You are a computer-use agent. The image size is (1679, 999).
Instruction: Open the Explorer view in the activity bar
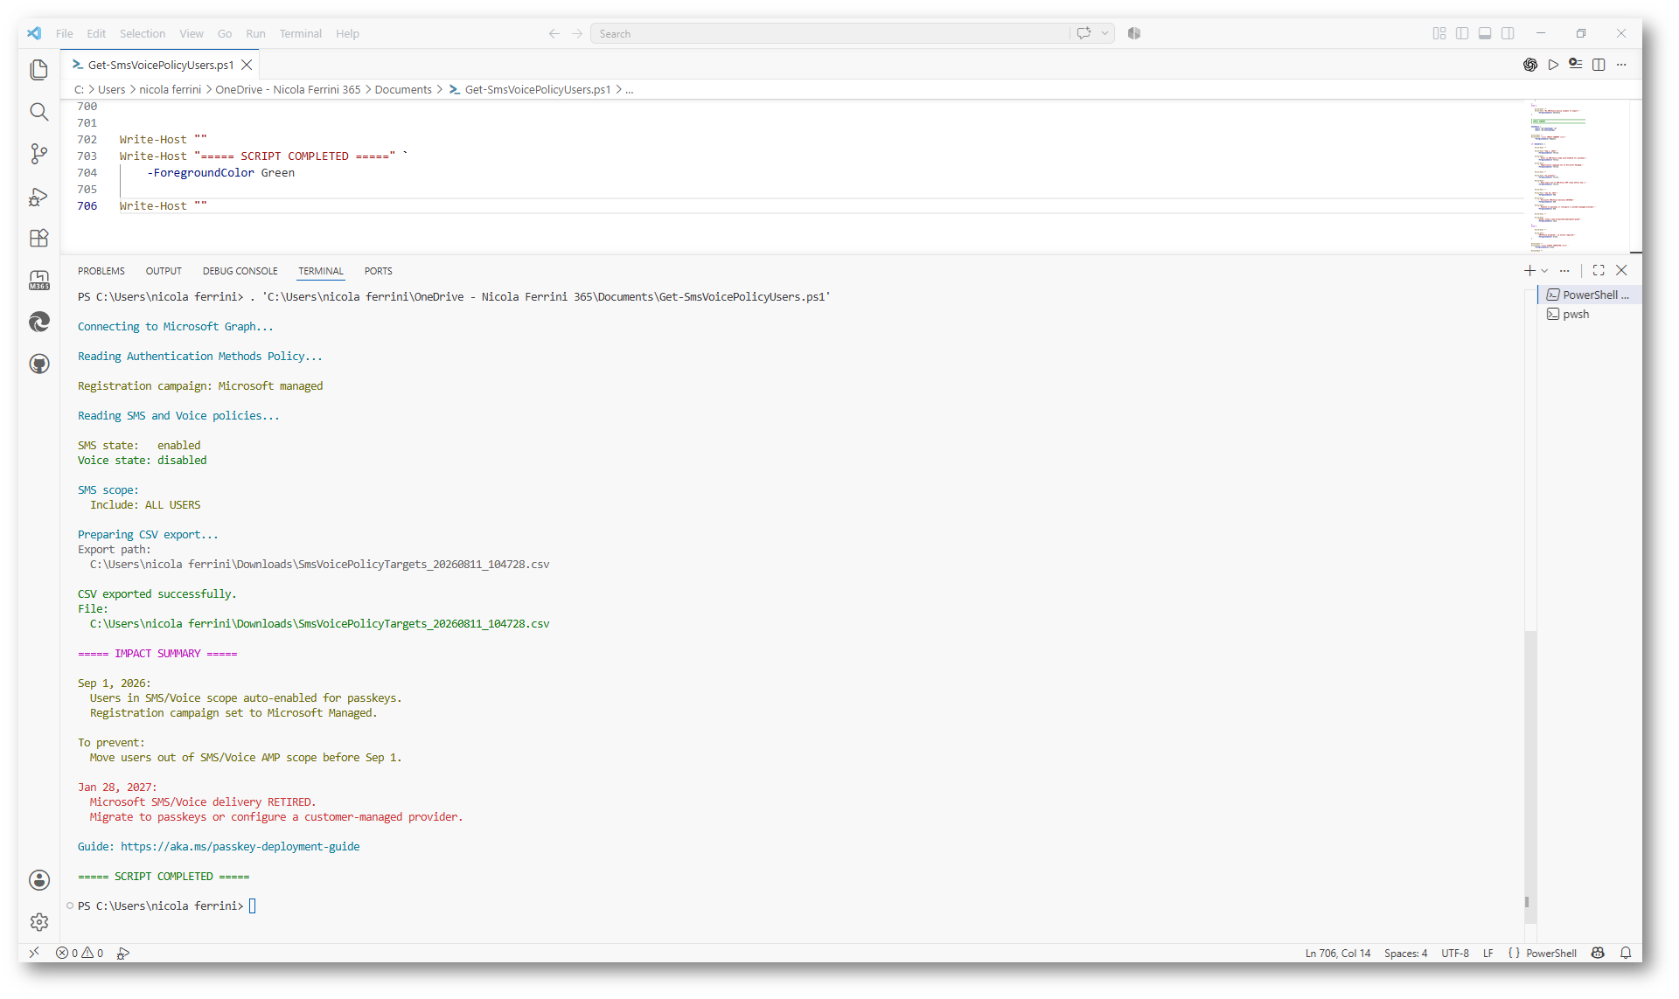pyautogui.click(x=39, y=70)
